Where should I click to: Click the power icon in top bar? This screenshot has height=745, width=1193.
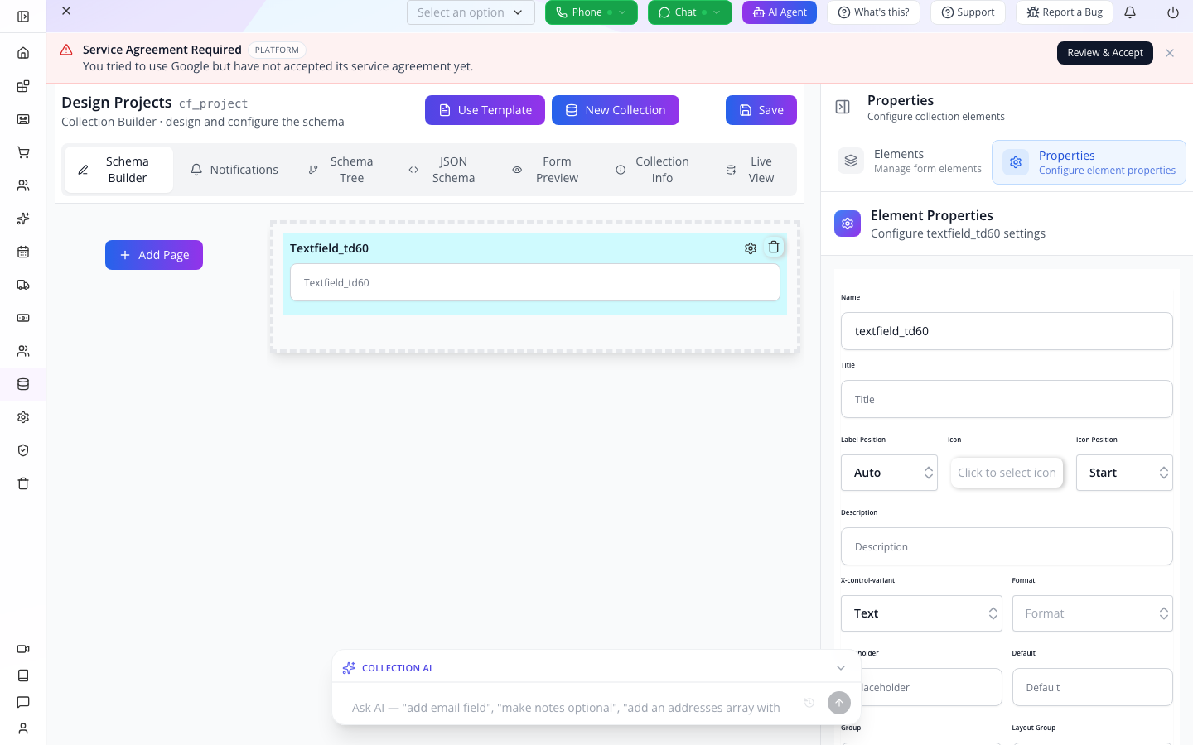[1173, 12]
